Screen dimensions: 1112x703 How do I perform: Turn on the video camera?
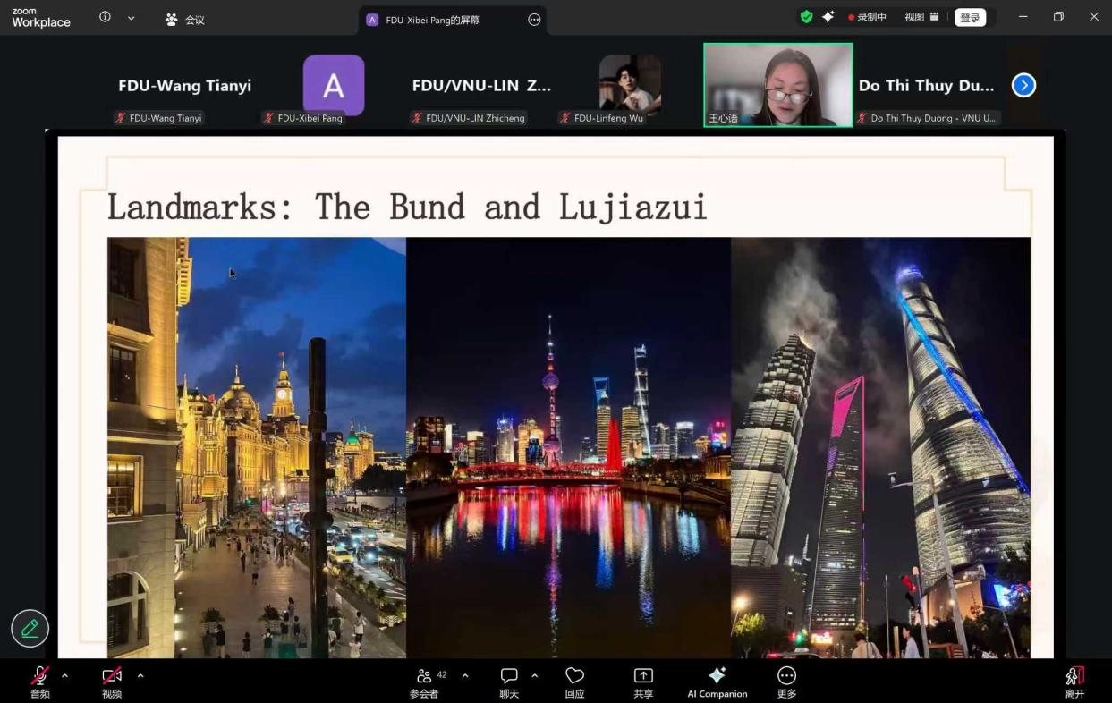112,682
